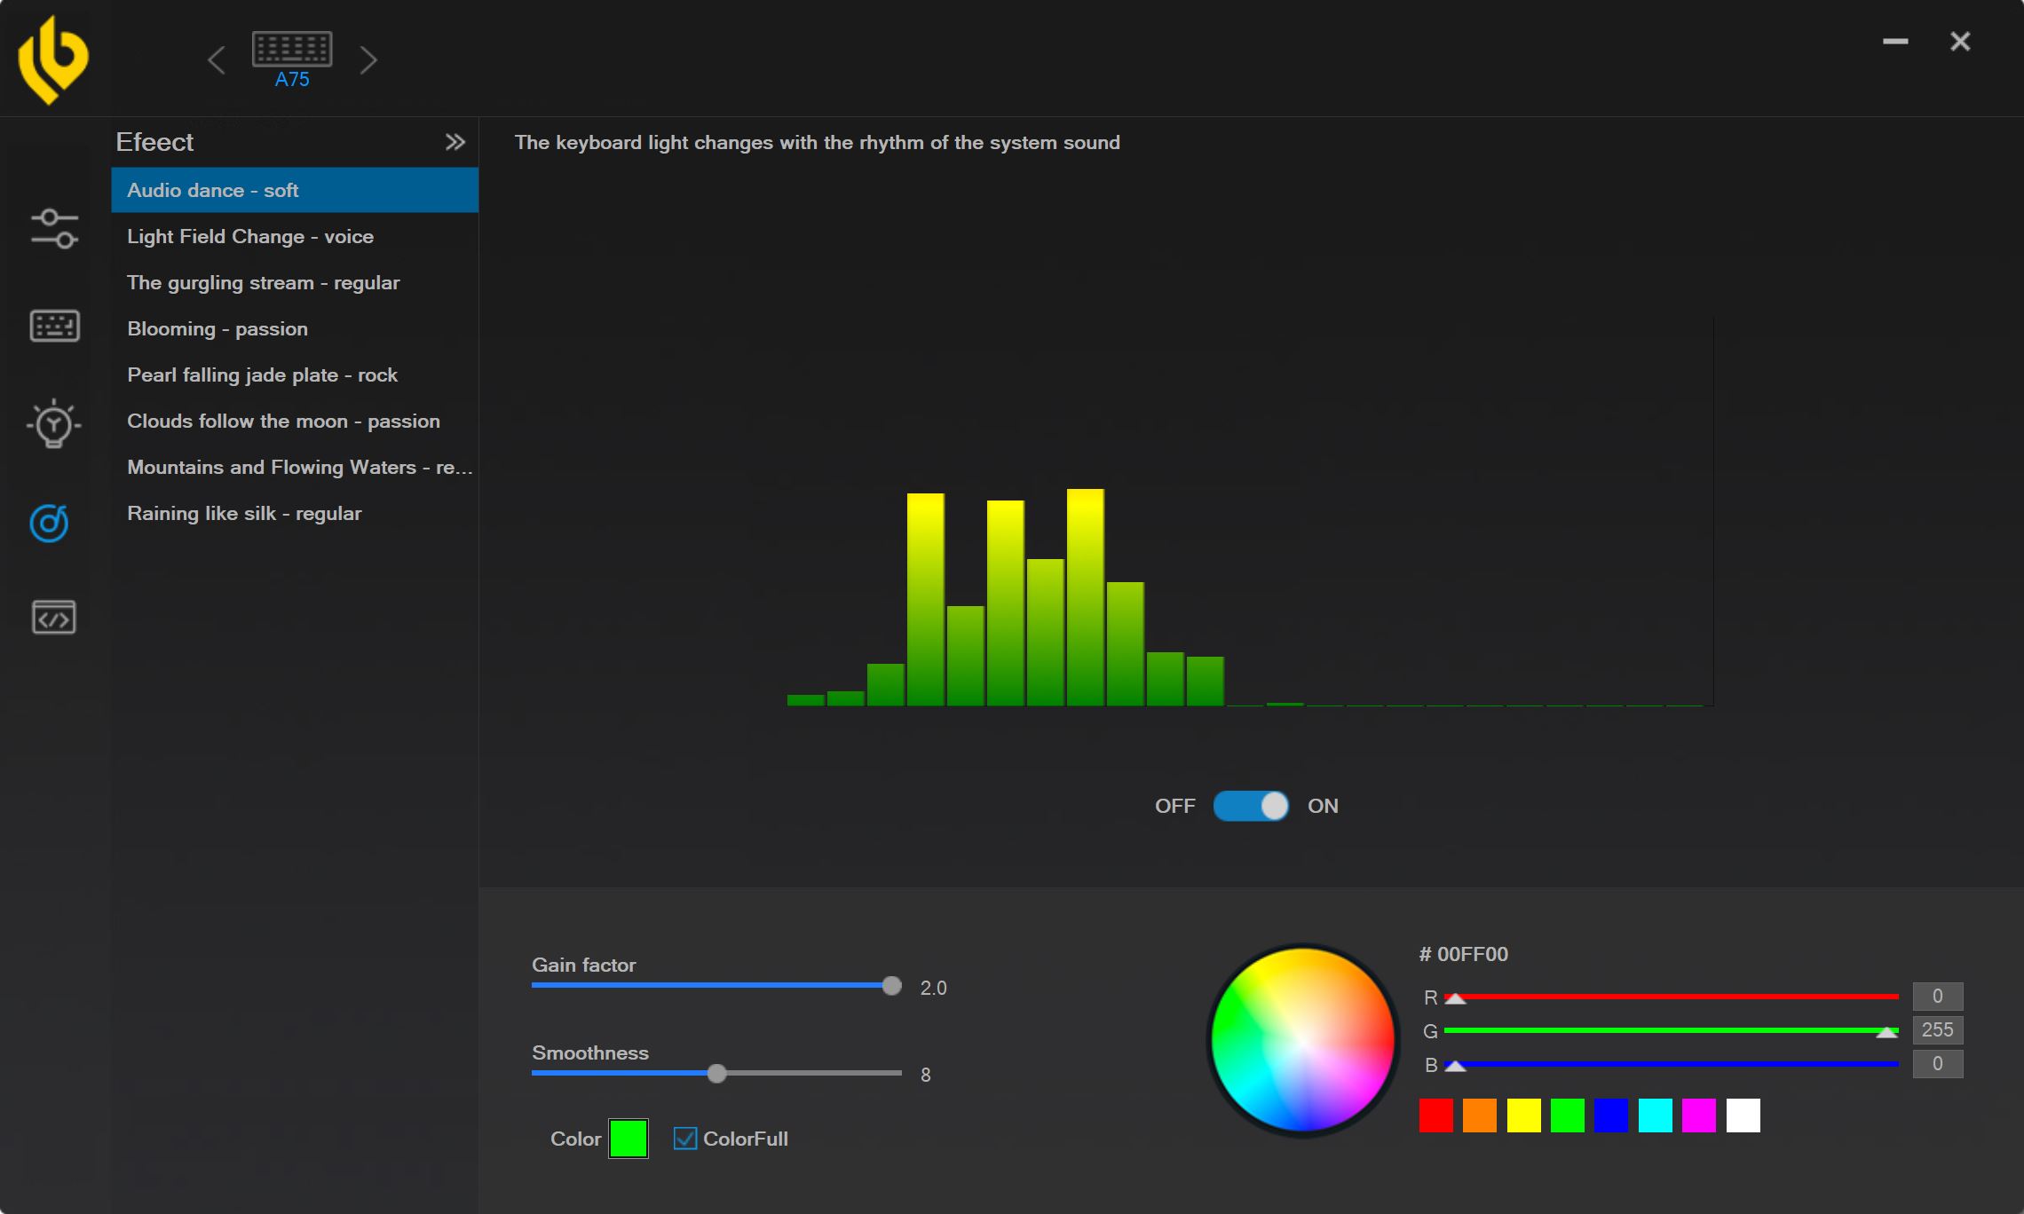Click the green G channel slider
2024x1214 pixels.
pyautogui.click(x=1672, y=1031)
